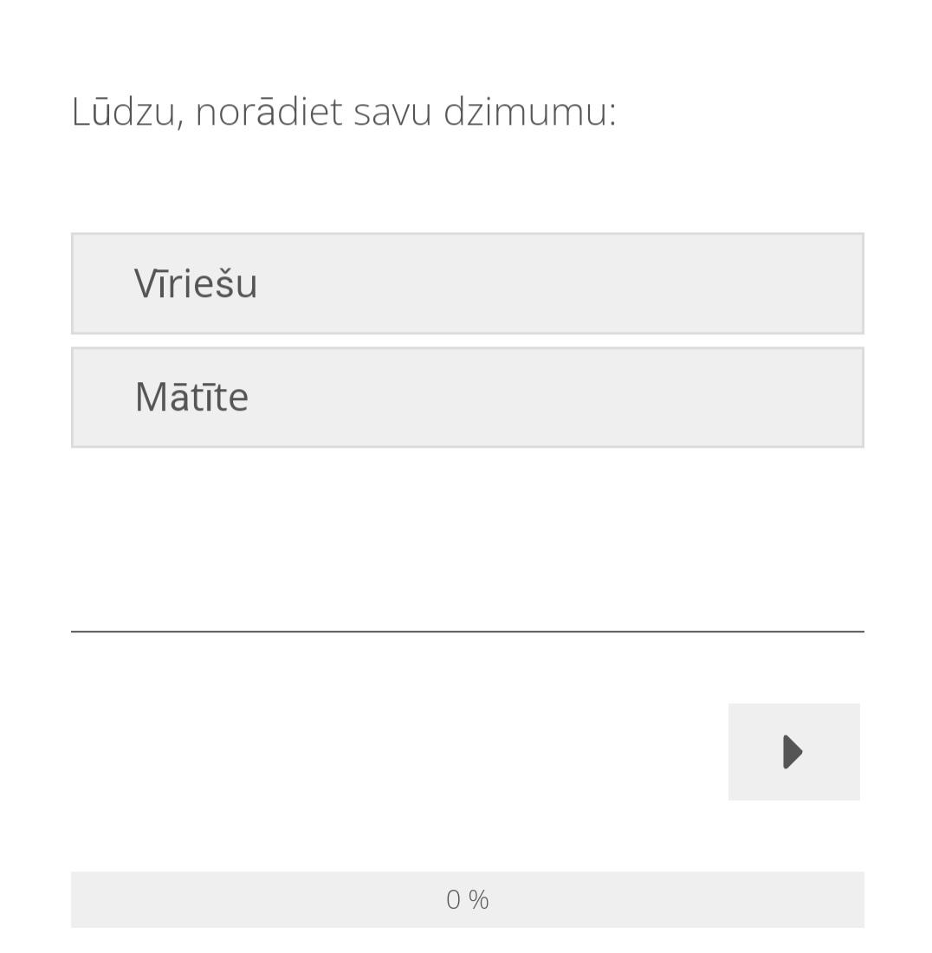
Task: Select the Vīriešu answer option
Action: pyautogui.click(x=467, y=283)
